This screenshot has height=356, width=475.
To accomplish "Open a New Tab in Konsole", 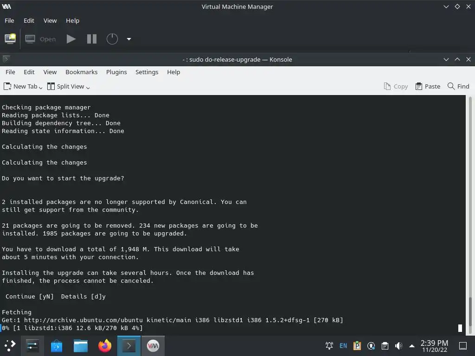I will pyautogui.click(x=20, y=87).
